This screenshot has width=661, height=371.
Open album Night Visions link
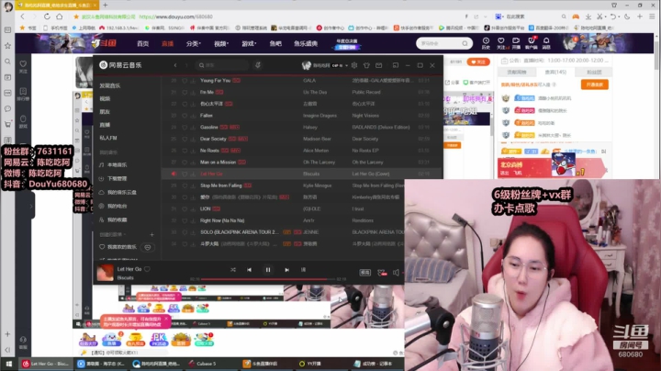point(365,116)
